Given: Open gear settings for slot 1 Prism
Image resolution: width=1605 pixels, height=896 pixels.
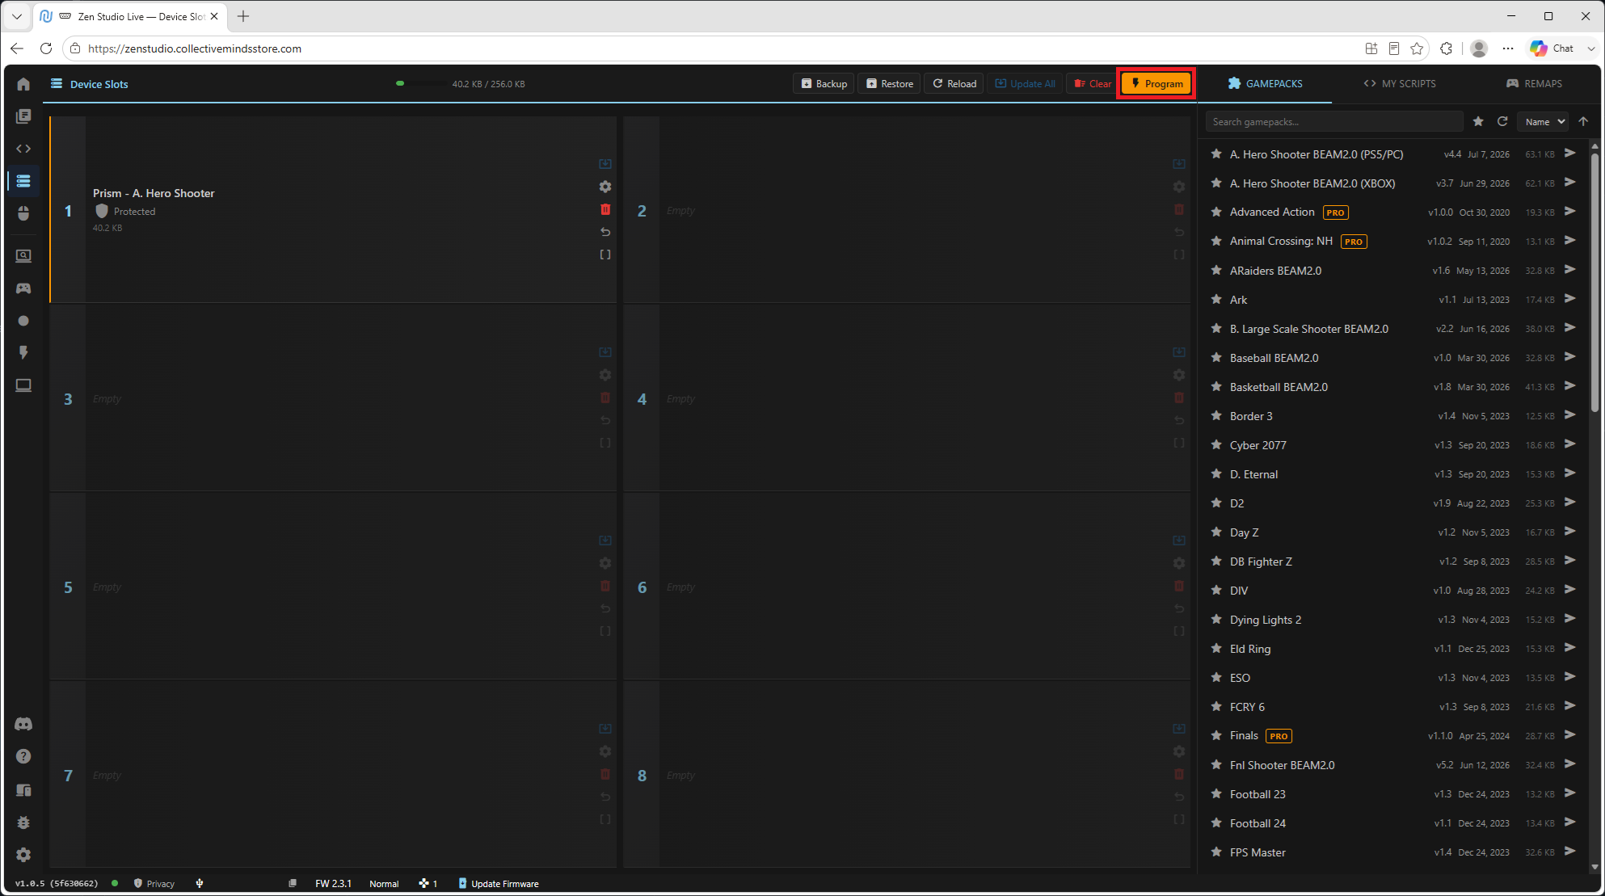Looking at the screenshot, I should pos(605,187).
